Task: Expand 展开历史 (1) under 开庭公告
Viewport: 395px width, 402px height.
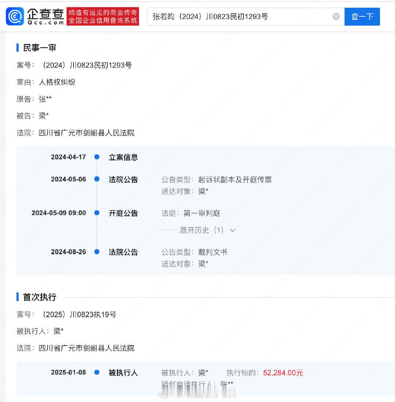Action: pos(207,230)
